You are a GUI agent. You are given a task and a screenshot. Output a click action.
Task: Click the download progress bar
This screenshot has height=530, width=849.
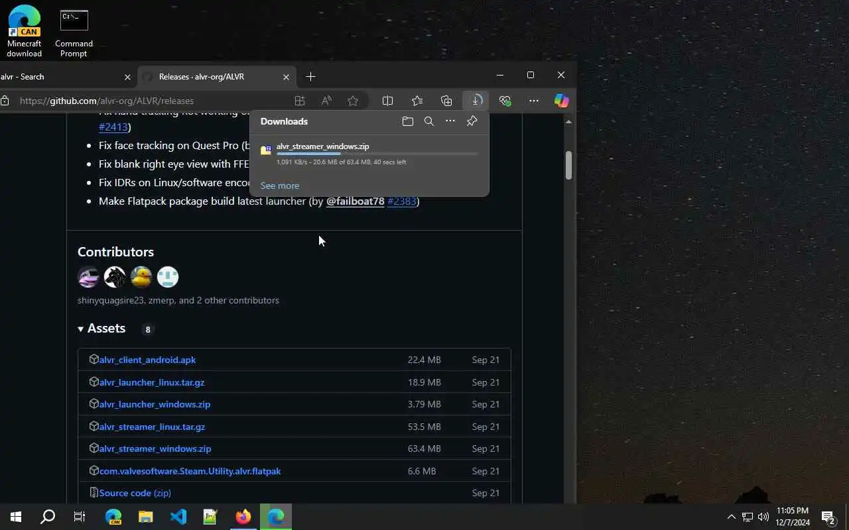click(x=377, y=154)
